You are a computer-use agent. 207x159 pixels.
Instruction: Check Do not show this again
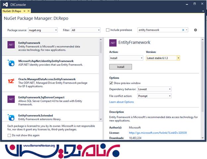click(9, 135)
